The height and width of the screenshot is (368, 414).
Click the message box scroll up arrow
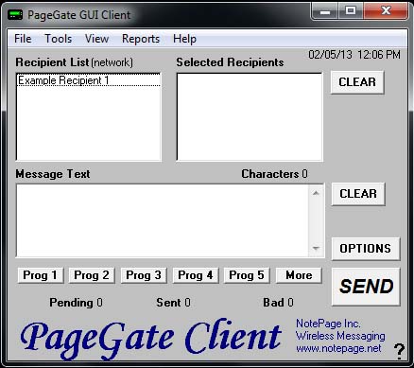[316, 193]
